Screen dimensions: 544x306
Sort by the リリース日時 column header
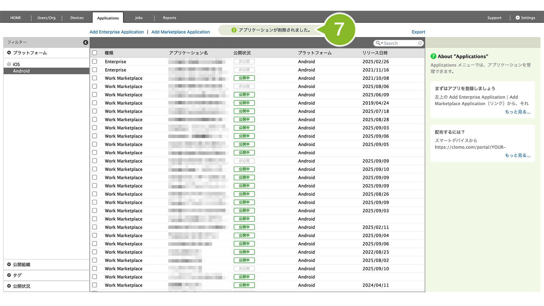click(x=375, y=53)
